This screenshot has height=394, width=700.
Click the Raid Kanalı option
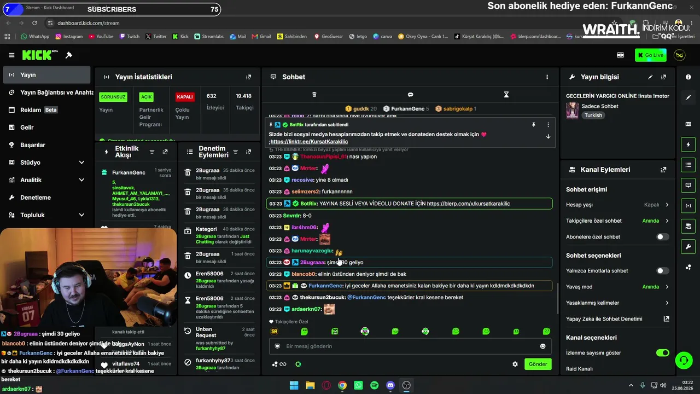pos(579,369)
